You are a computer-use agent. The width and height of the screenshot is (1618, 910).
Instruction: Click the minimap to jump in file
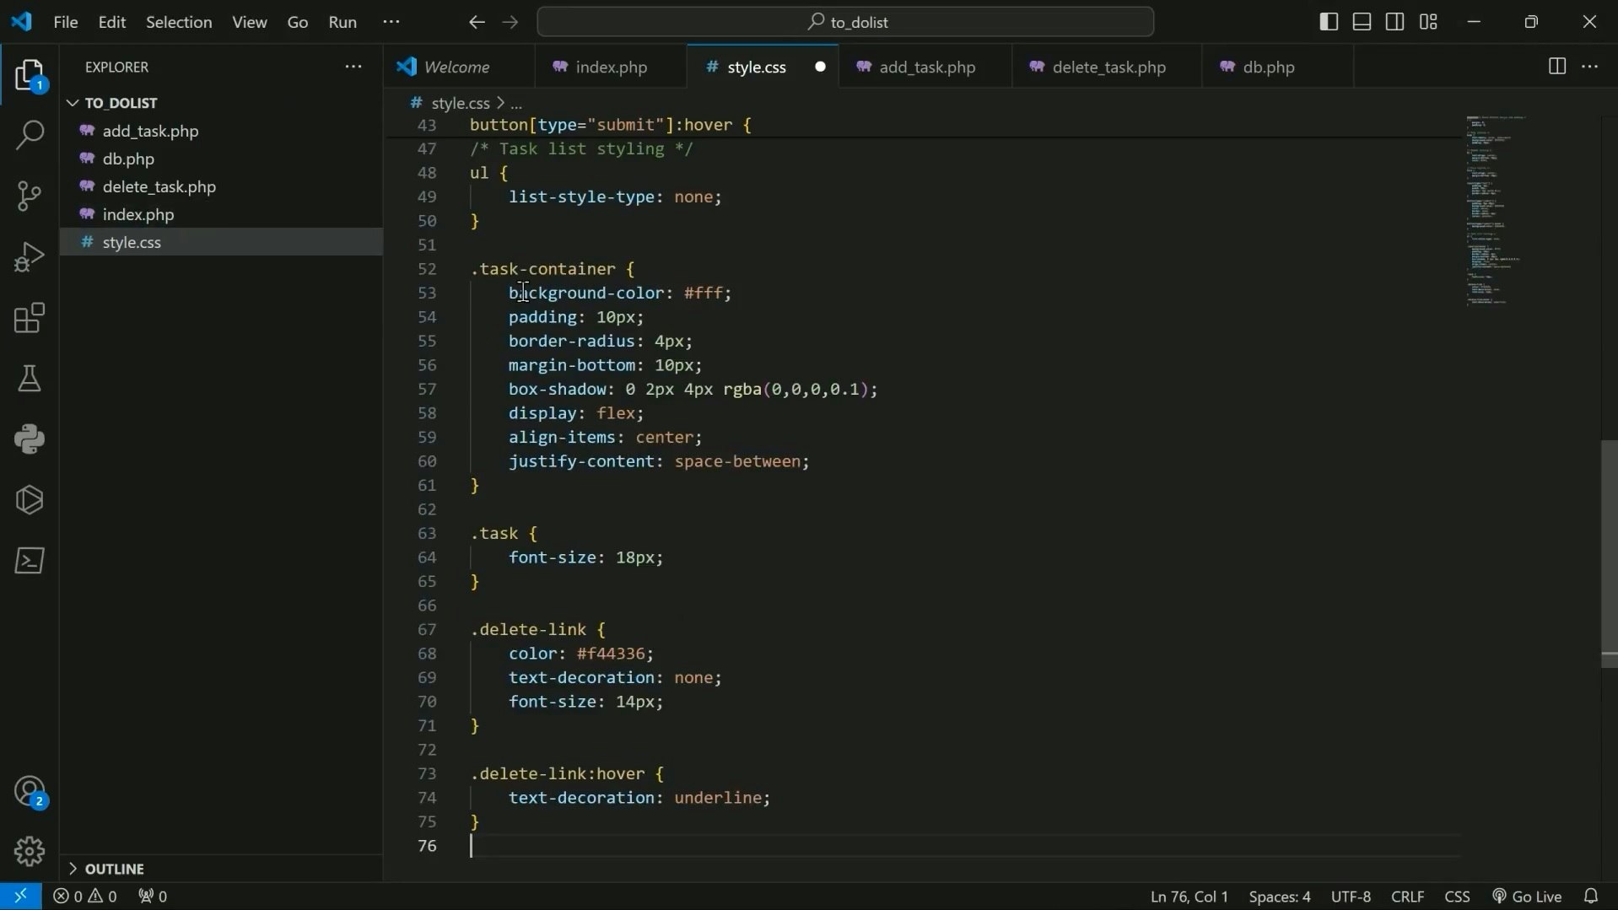tap(1493, 211)
